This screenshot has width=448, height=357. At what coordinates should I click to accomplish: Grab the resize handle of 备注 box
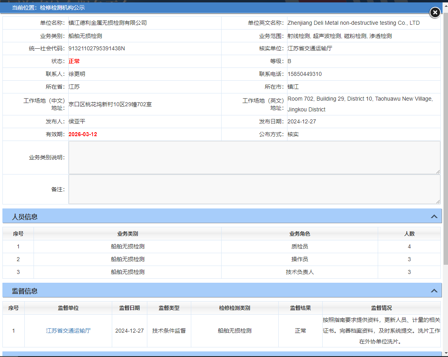click(438, 202)
